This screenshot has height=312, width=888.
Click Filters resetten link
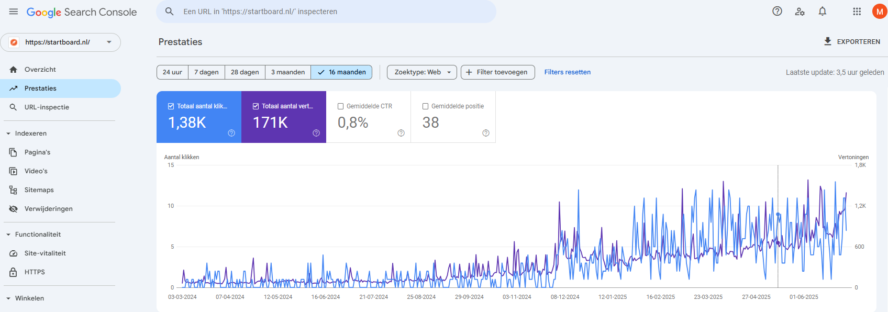(x=567, y=72)
